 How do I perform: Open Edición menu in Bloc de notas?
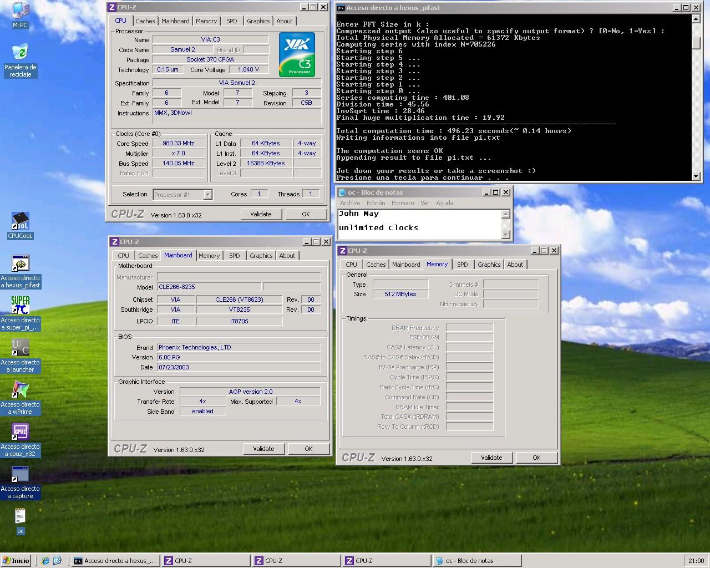pos(376,203)
